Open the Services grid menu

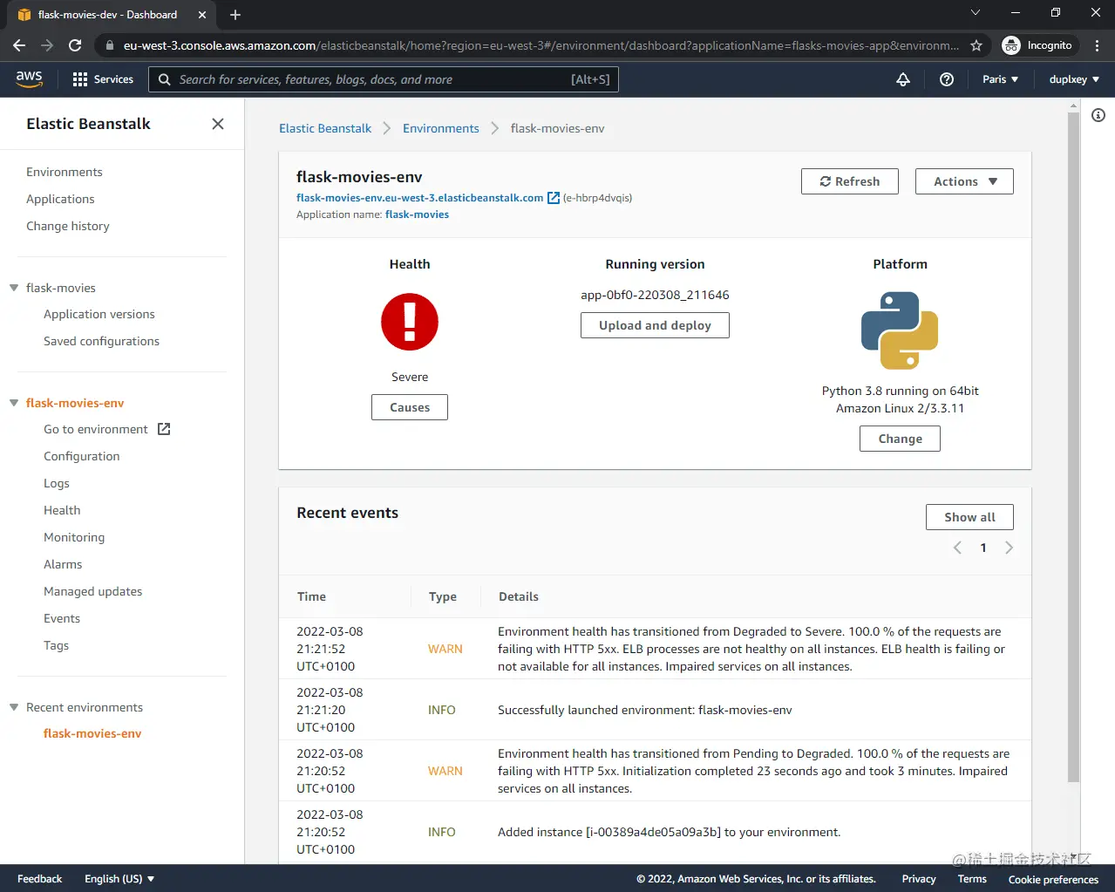[x=103, y=79]
